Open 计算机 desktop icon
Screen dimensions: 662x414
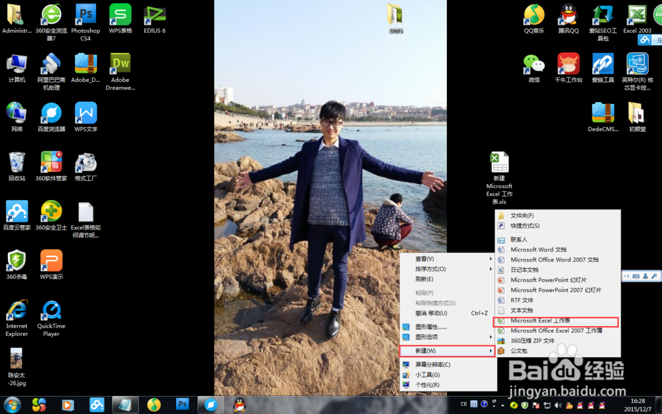17,68
